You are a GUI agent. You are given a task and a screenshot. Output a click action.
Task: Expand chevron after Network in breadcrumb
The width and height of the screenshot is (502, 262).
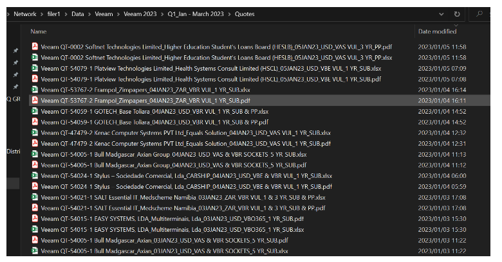coord(42,14)
